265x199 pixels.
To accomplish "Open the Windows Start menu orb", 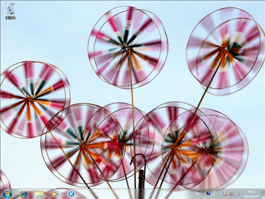I will tap(7, 194).
